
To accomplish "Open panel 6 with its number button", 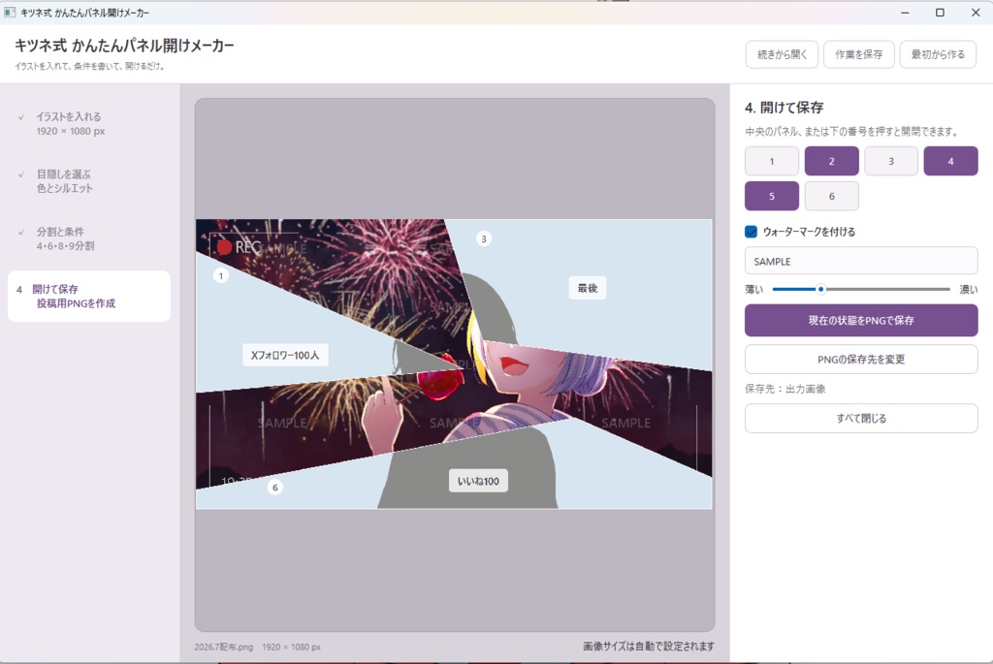I will tap(831, 196).
